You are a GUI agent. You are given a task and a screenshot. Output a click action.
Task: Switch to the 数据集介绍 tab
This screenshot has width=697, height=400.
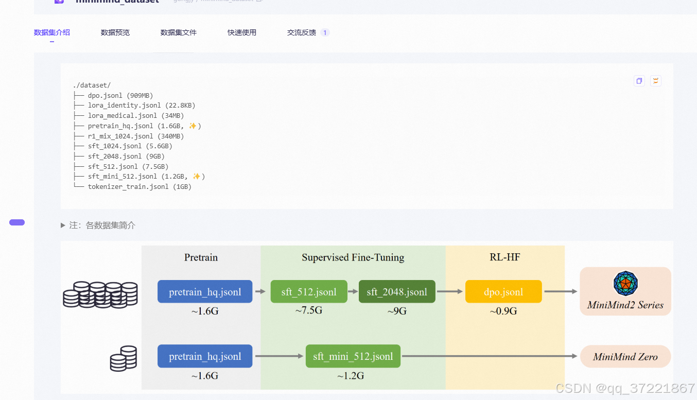tap(52, 32)
